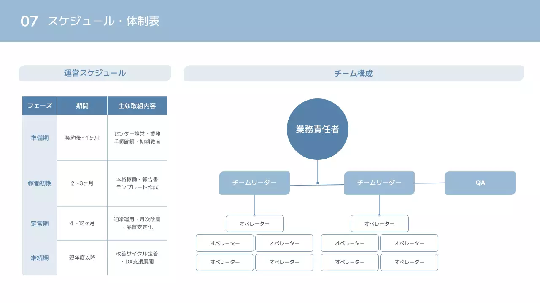Click the left チームリーダー box
This screenshot has width=540, height=303.
254,183
